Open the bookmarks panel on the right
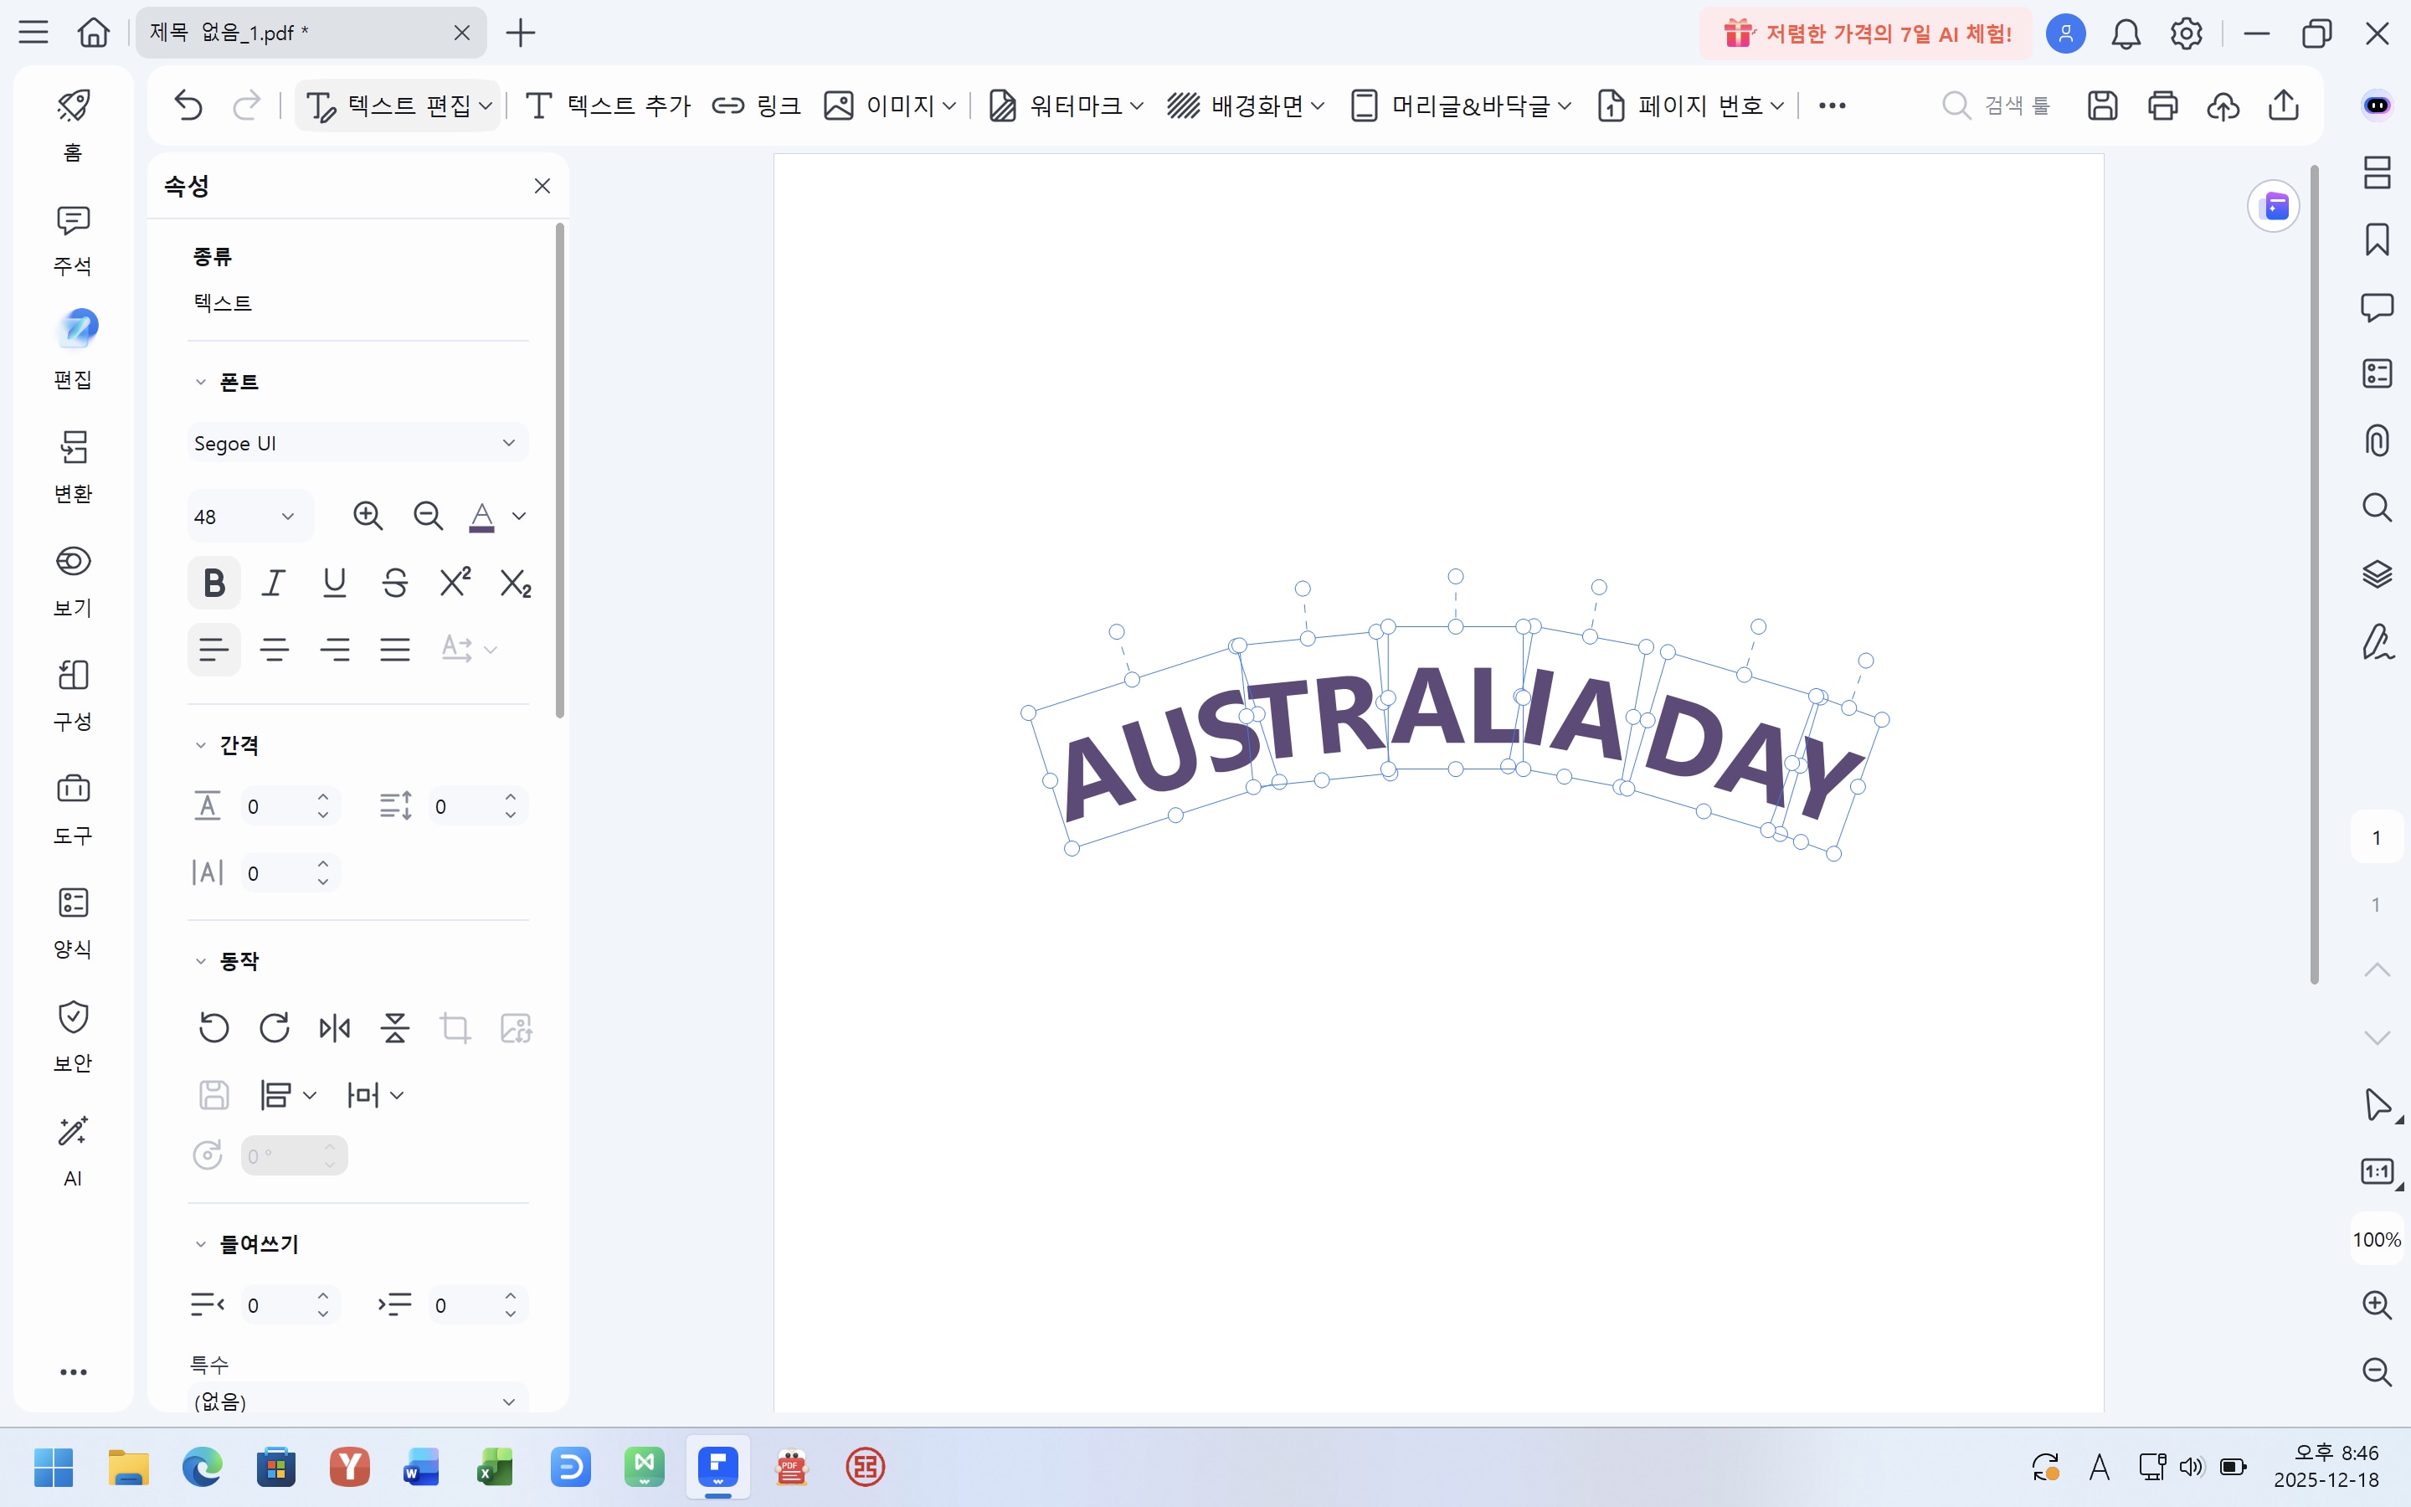 tap(2379, 240)
